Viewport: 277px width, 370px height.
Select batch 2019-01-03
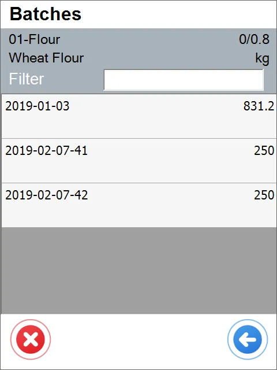coord(139,116)
